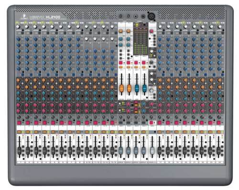Move the left blue fader in the center section
The image size is (239, 190).
[137, 89]
